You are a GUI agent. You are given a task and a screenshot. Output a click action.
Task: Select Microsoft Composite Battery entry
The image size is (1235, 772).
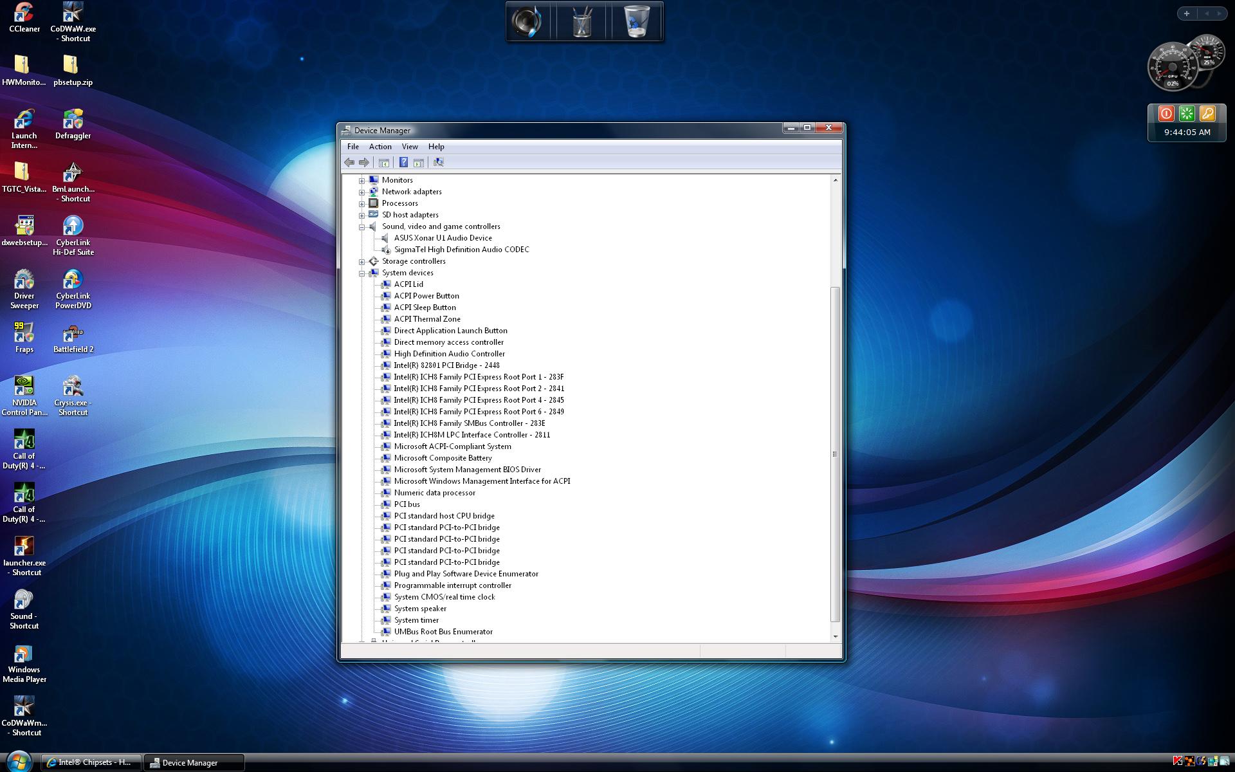point(443,458)
